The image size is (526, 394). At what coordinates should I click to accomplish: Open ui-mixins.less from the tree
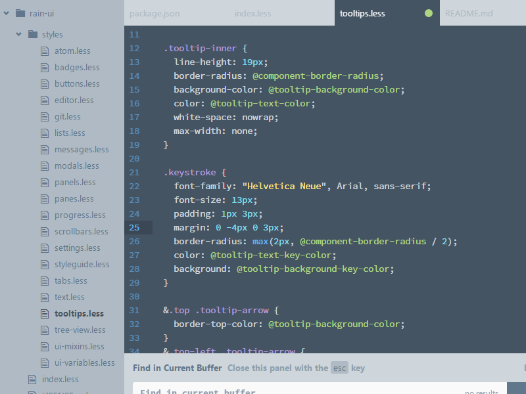pyautogui.click(x=79, y=346)
